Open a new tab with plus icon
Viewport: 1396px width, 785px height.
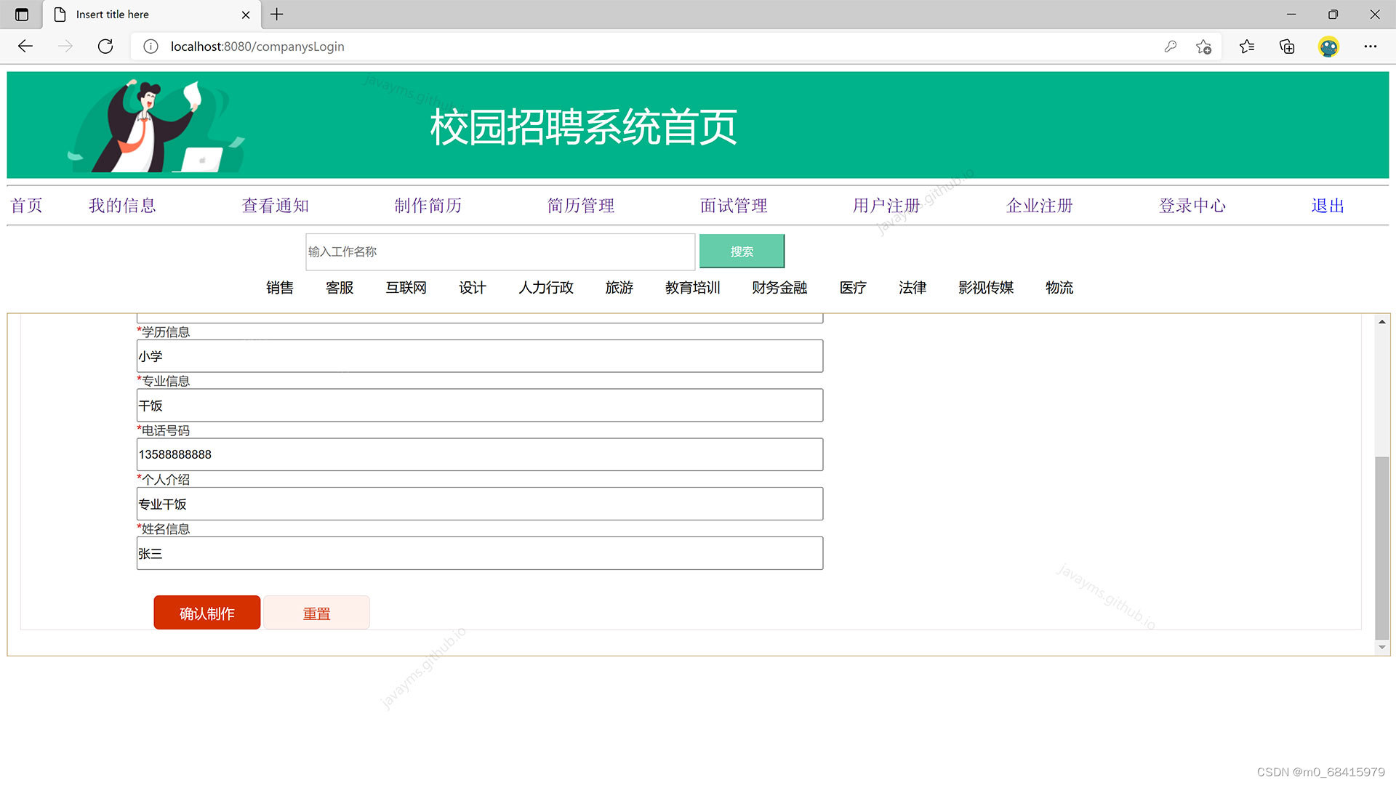pyautogui.click(x=276, y=15)
